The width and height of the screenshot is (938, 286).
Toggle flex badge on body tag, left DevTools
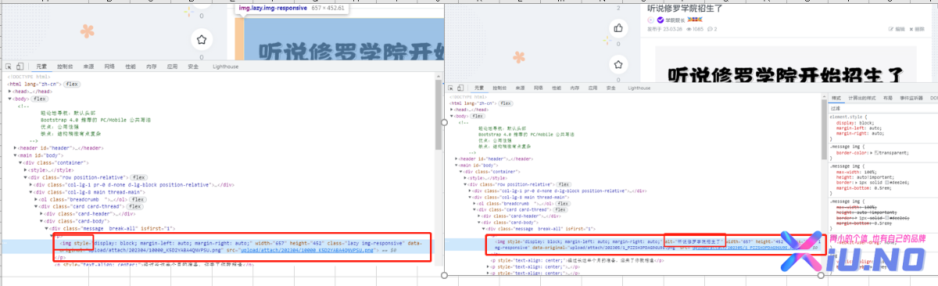39,99
